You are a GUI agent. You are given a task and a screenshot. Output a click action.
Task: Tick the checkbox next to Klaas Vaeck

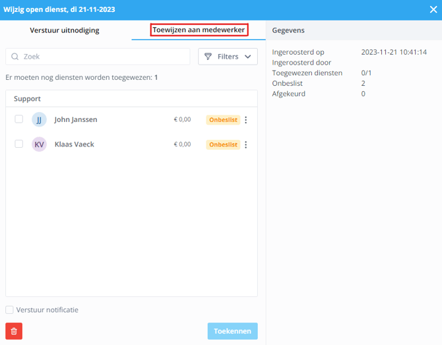[18, 144]
